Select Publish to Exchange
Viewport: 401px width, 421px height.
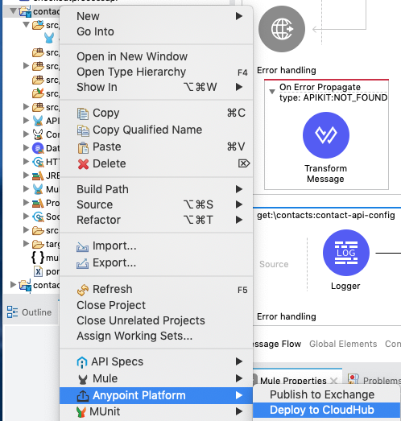point(326,394)
